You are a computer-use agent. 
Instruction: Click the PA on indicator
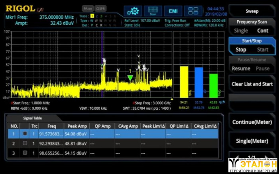[87, 8]
